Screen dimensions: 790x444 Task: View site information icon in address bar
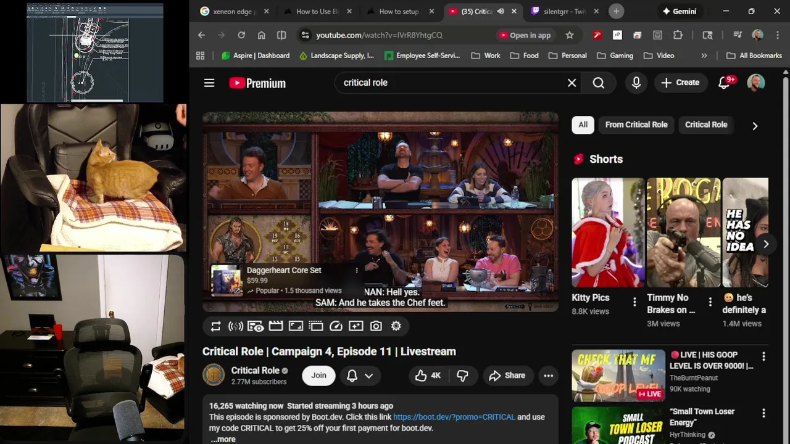(x=305, y=35)
